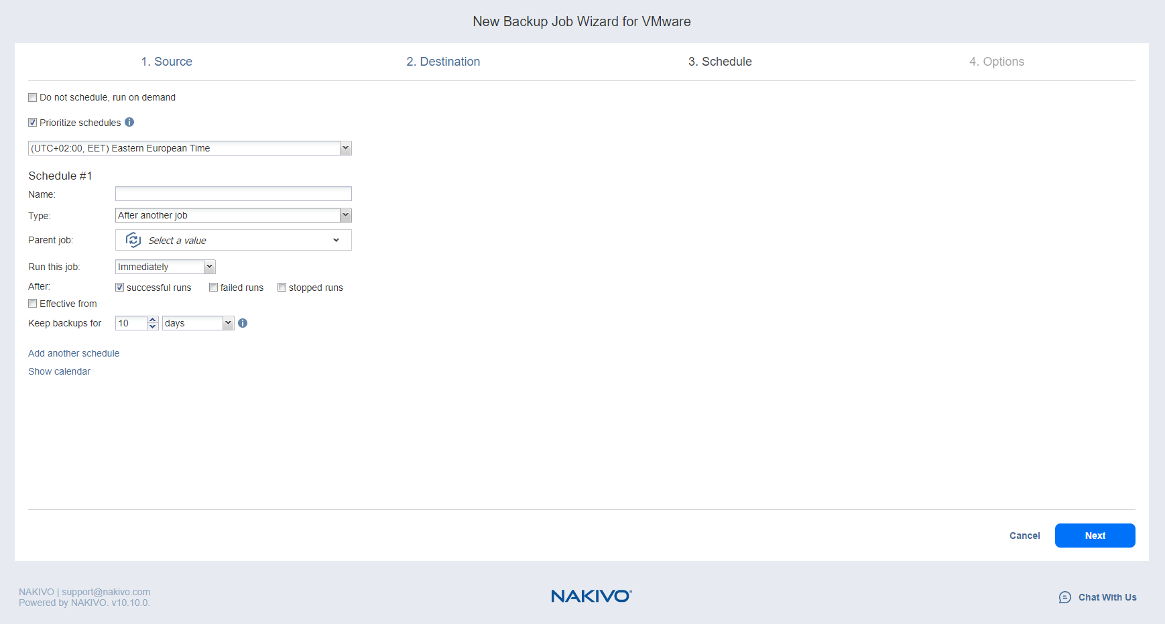Switch to the Destination step tab
Viewport: 1165px width, 624px height.
pyautogui.click(x=443, y=62)
